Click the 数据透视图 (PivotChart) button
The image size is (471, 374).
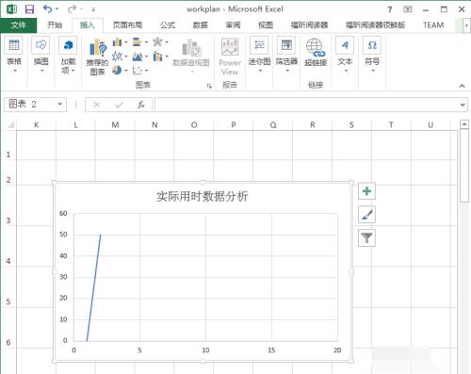click(191, 56)
